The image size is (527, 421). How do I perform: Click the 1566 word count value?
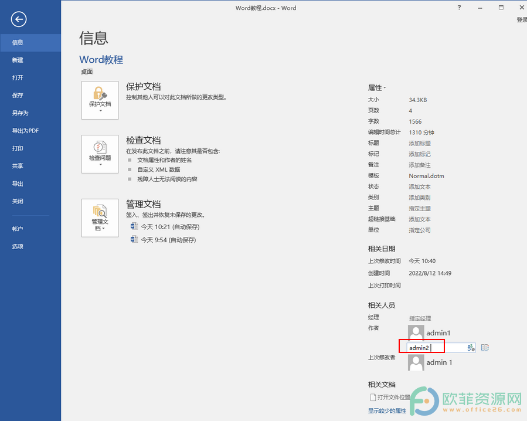coord(415,121)
